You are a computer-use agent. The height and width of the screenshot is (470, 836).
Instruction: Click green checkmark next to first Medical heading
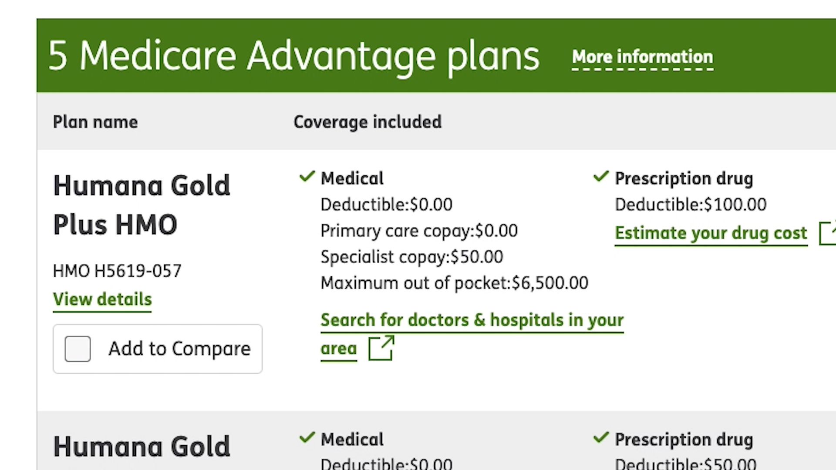click(x=307, y=176)
